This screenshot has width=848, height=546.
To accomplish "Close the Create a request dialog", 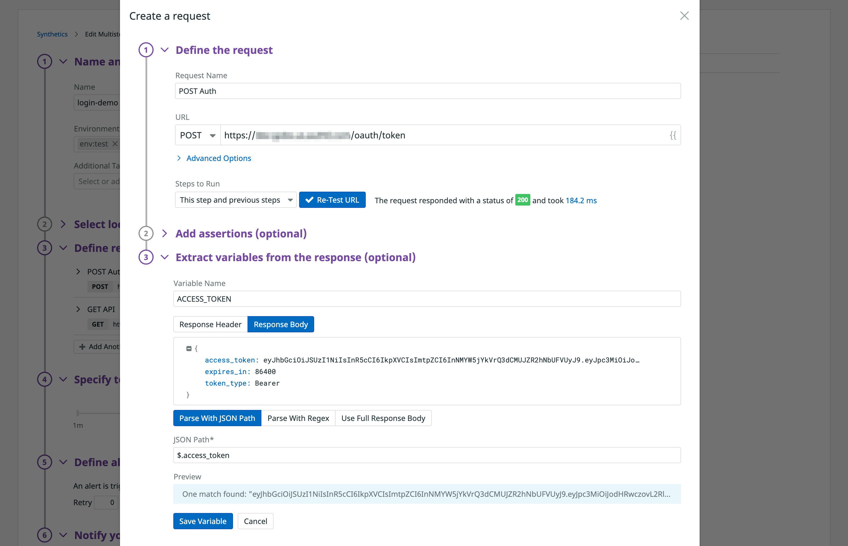I will pos(684,16).
